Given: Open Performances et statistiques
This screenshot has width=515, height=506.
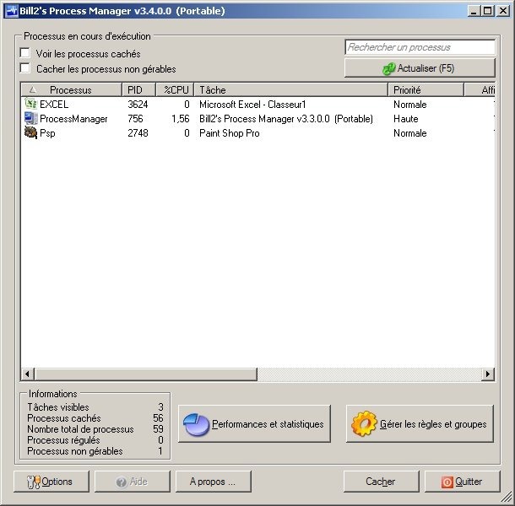Looking at the screenshot, I should [x=254, y=423].
